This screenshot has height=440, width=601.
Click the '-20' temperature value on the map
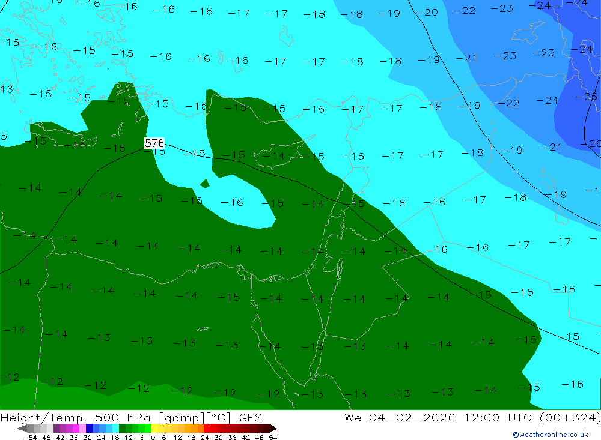[427, 13]
